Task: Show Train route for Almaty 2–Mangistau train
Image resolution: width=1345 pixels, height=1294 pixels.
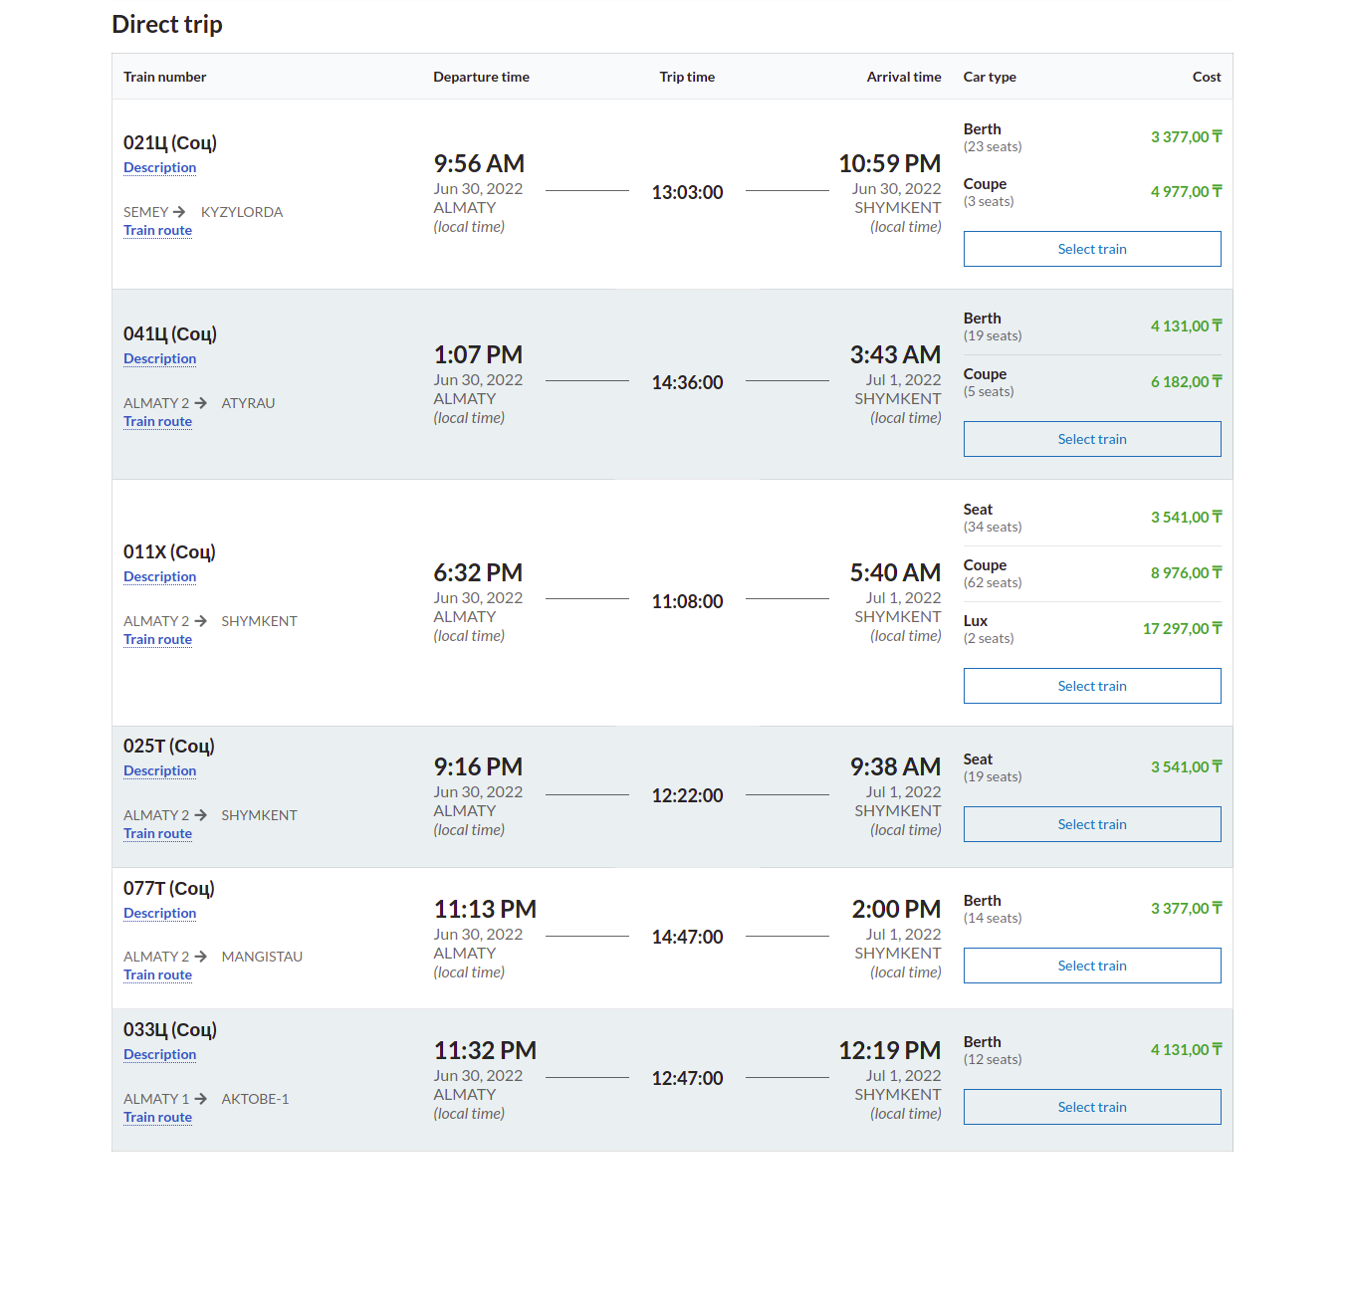Action: tap(157, 974)
